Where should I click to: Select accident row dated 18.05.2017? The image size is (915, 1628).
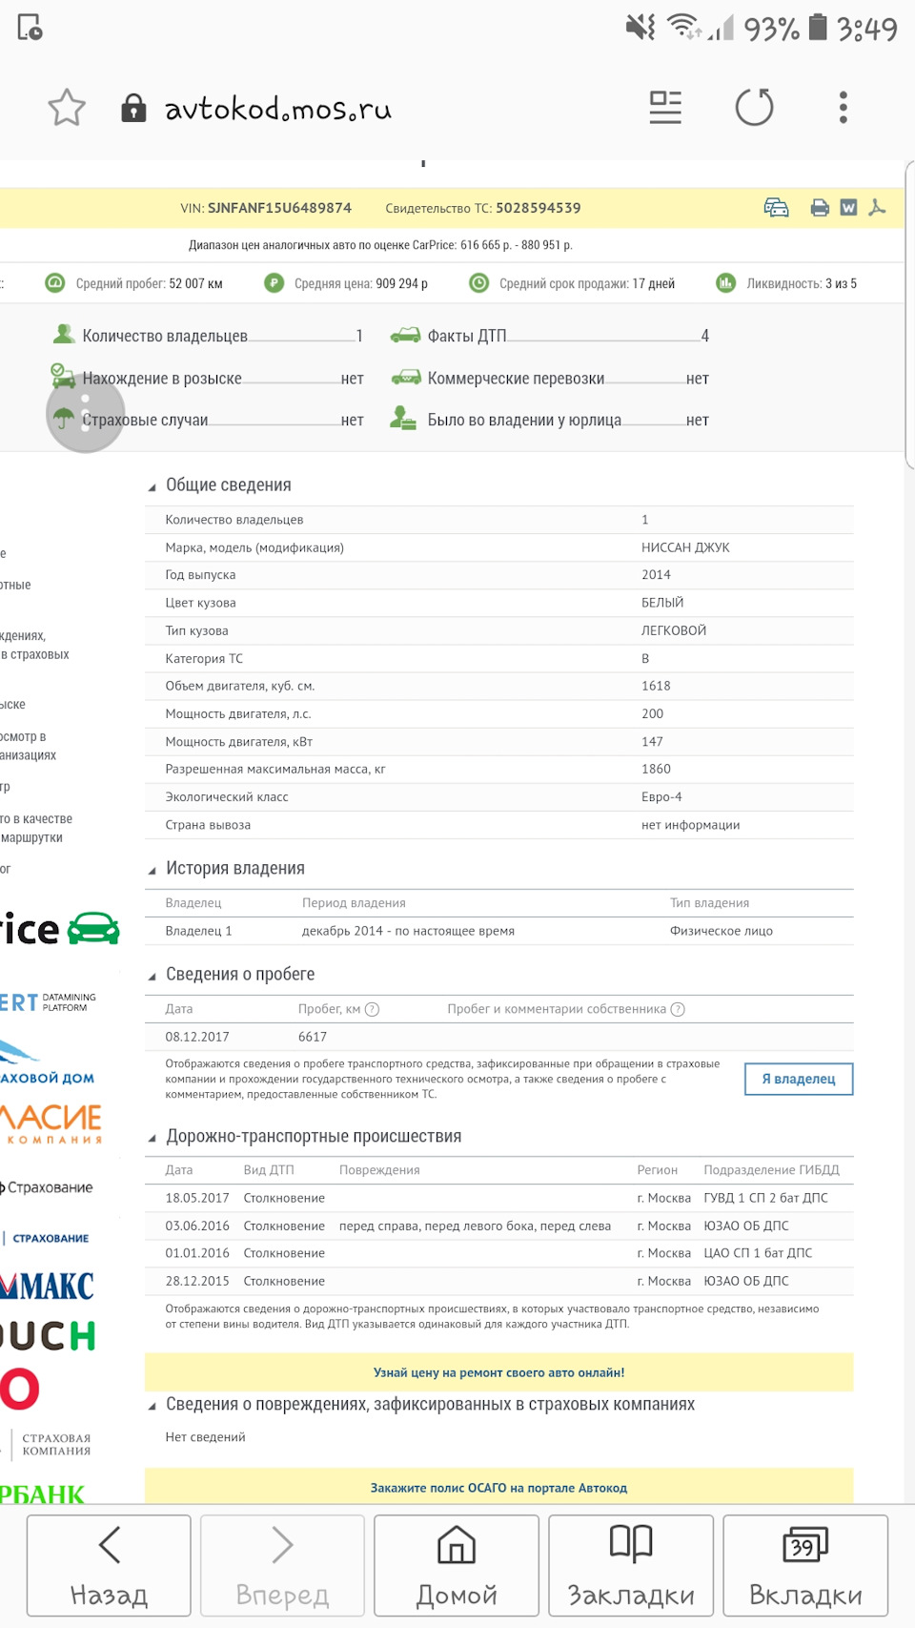[x=499, y=1198]
